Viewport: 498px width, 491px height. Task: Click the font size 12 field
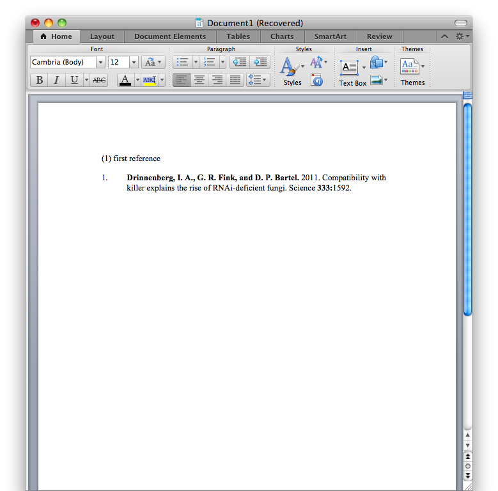[119, 62]
